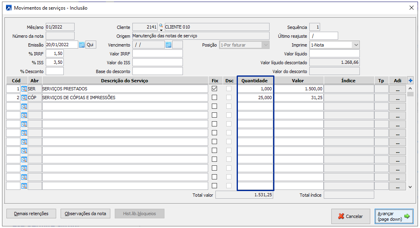Click the application icon in the title bar
The image size is (420, 228).
click(x=9, y=8)
